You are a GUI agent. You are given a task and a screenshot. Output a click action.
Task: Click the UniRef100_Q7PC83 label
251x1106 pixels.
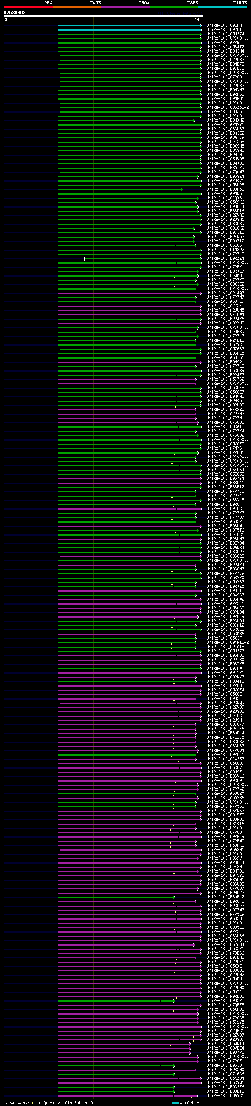point(225,60)
